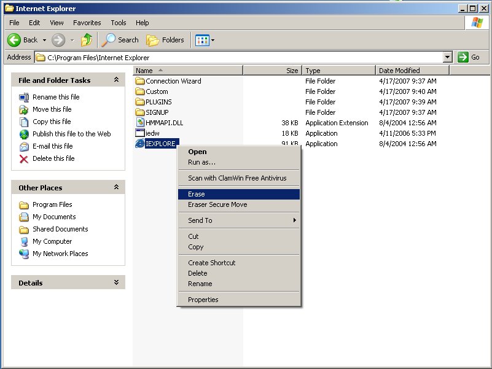Choose Cut in the context menu
This screenshot has width=492, height=369.
[x=239, y=236]
